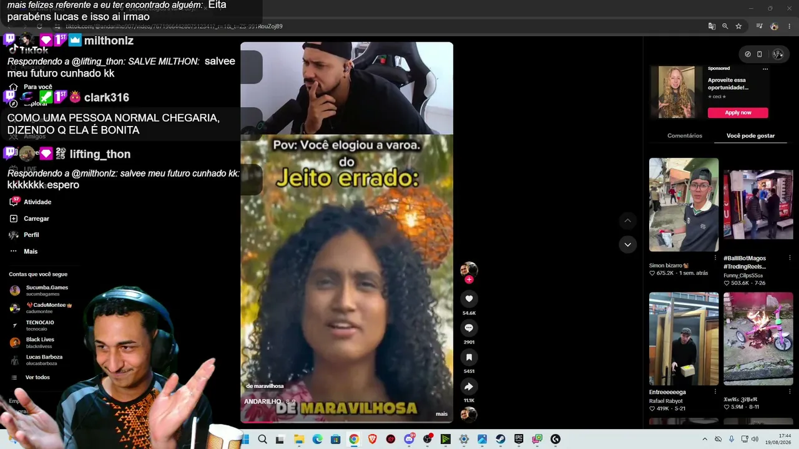The width and height of the screenshot is (799, 449).
Task: Go to previous video with up chevron
Action: click(627, 221)
